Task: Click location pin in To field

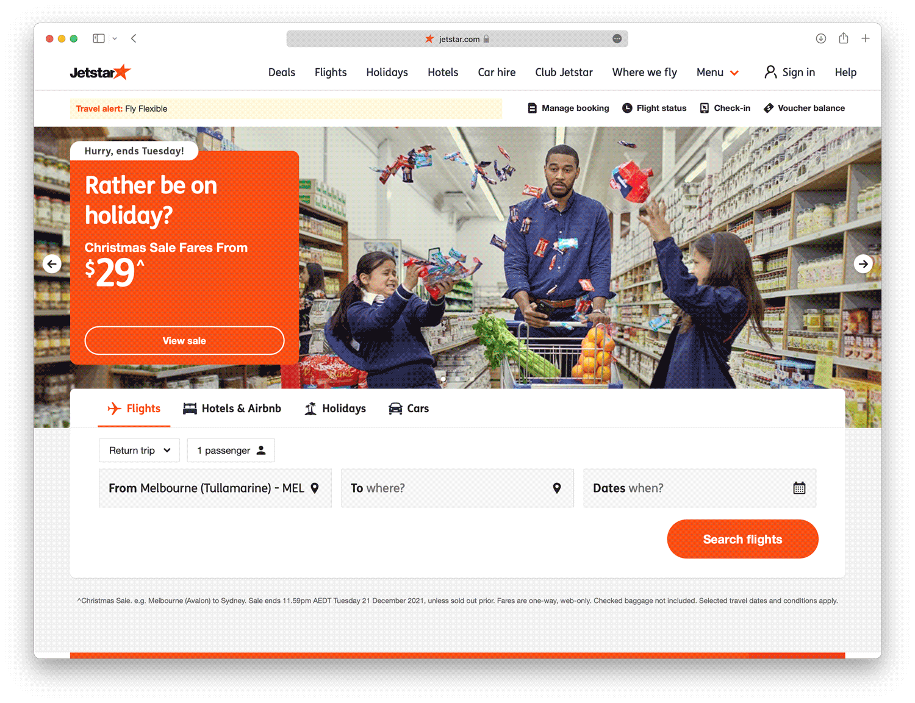Action: pyautogui.click(x=557, y=488)
